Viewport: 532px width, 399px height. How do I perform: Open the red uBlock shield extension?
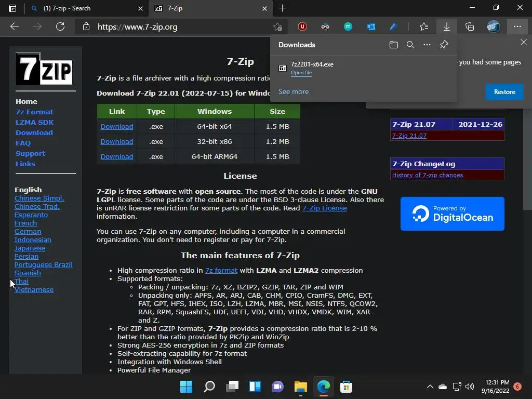(x=302, y=26)
